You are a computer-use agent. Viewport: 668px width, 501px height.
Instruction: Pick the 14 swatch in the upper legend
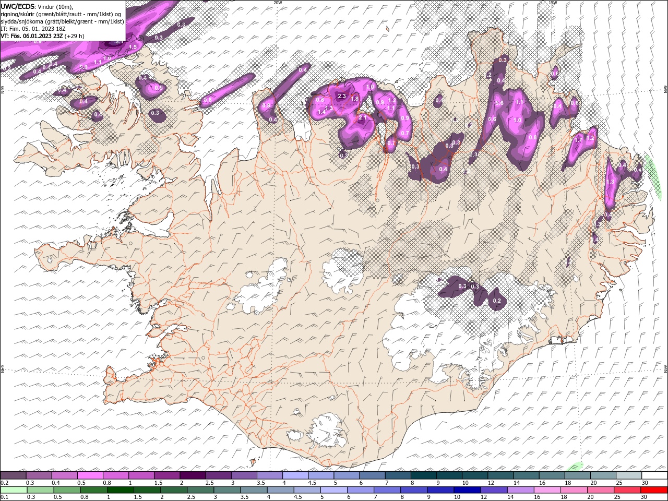coord(526,475)
